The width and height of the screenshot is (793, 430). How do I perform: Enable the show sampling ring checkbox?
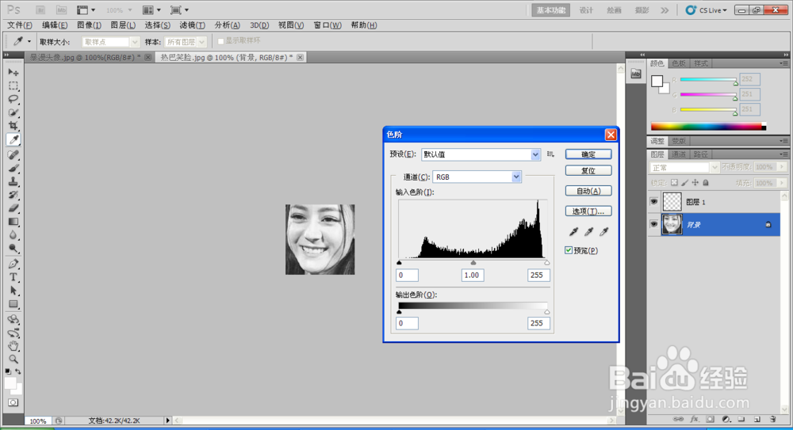220,41
